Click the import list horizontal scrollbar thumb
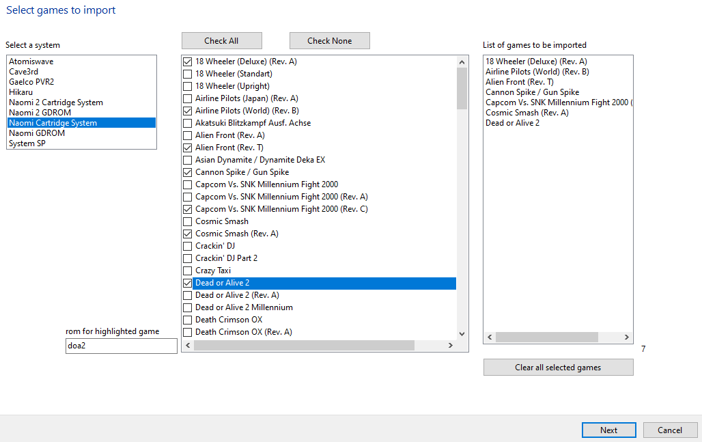The height and width of the screenshot is (442, 702). click(547, 337)
